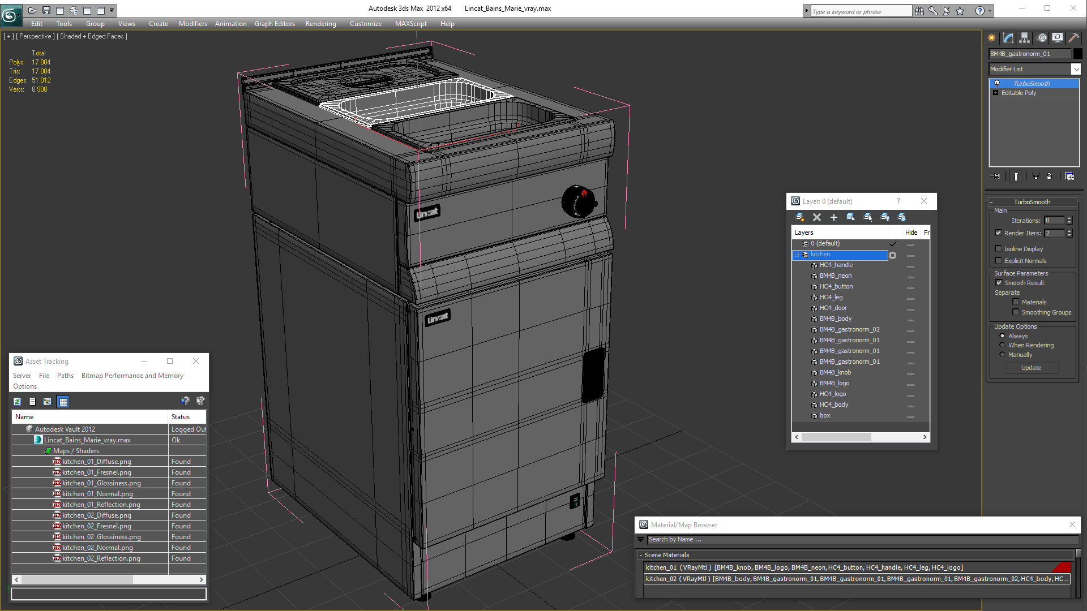Click the Status column header
This screenshot has height=611, width=1087.
[187, 417]
